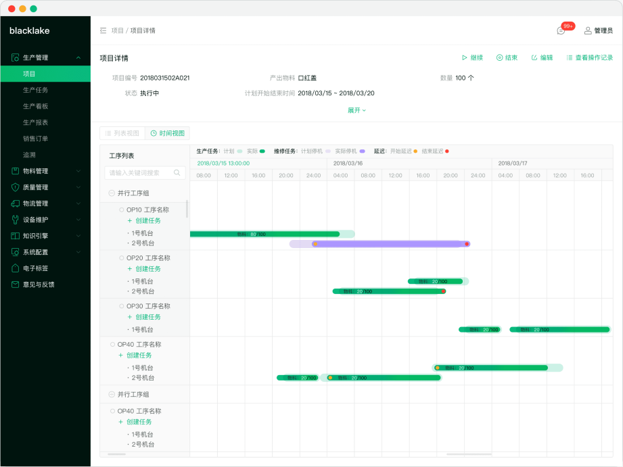This screenshot has width=623, height=467.
Task: Expand project details with 展开
Action: pos(356,110)
